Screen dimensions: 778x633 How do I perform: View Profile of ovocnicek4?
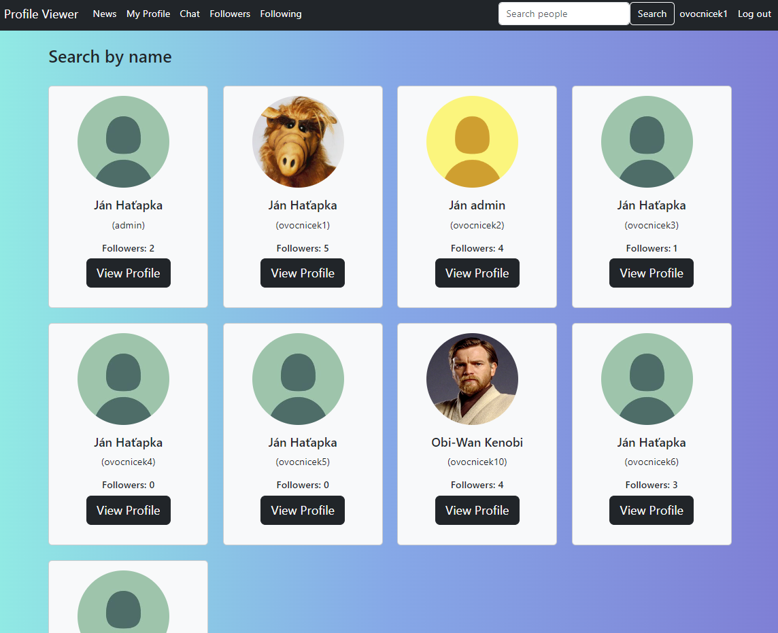(x=129, y=510)
